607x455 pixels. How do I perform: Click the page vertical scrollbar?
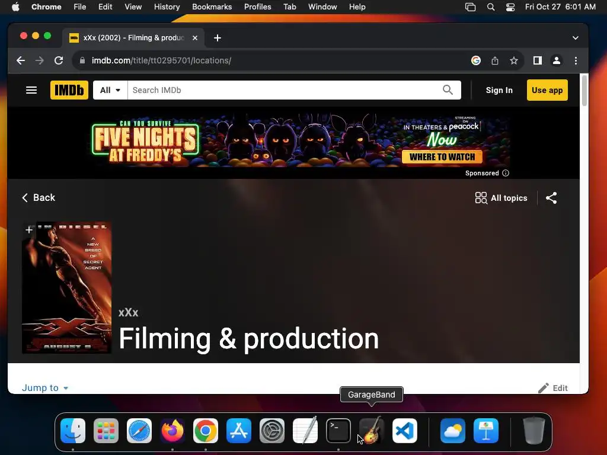click(x=584, y=90)
